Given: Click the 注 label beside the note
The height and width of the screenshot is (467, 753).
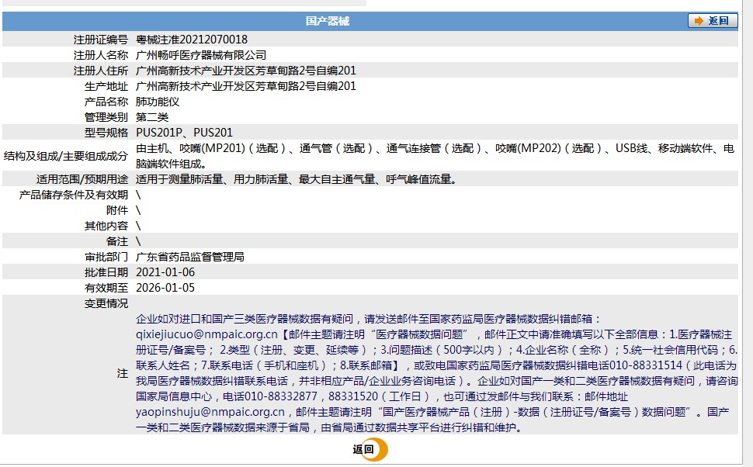Looking at the screenshot, I should pos(123,373).
